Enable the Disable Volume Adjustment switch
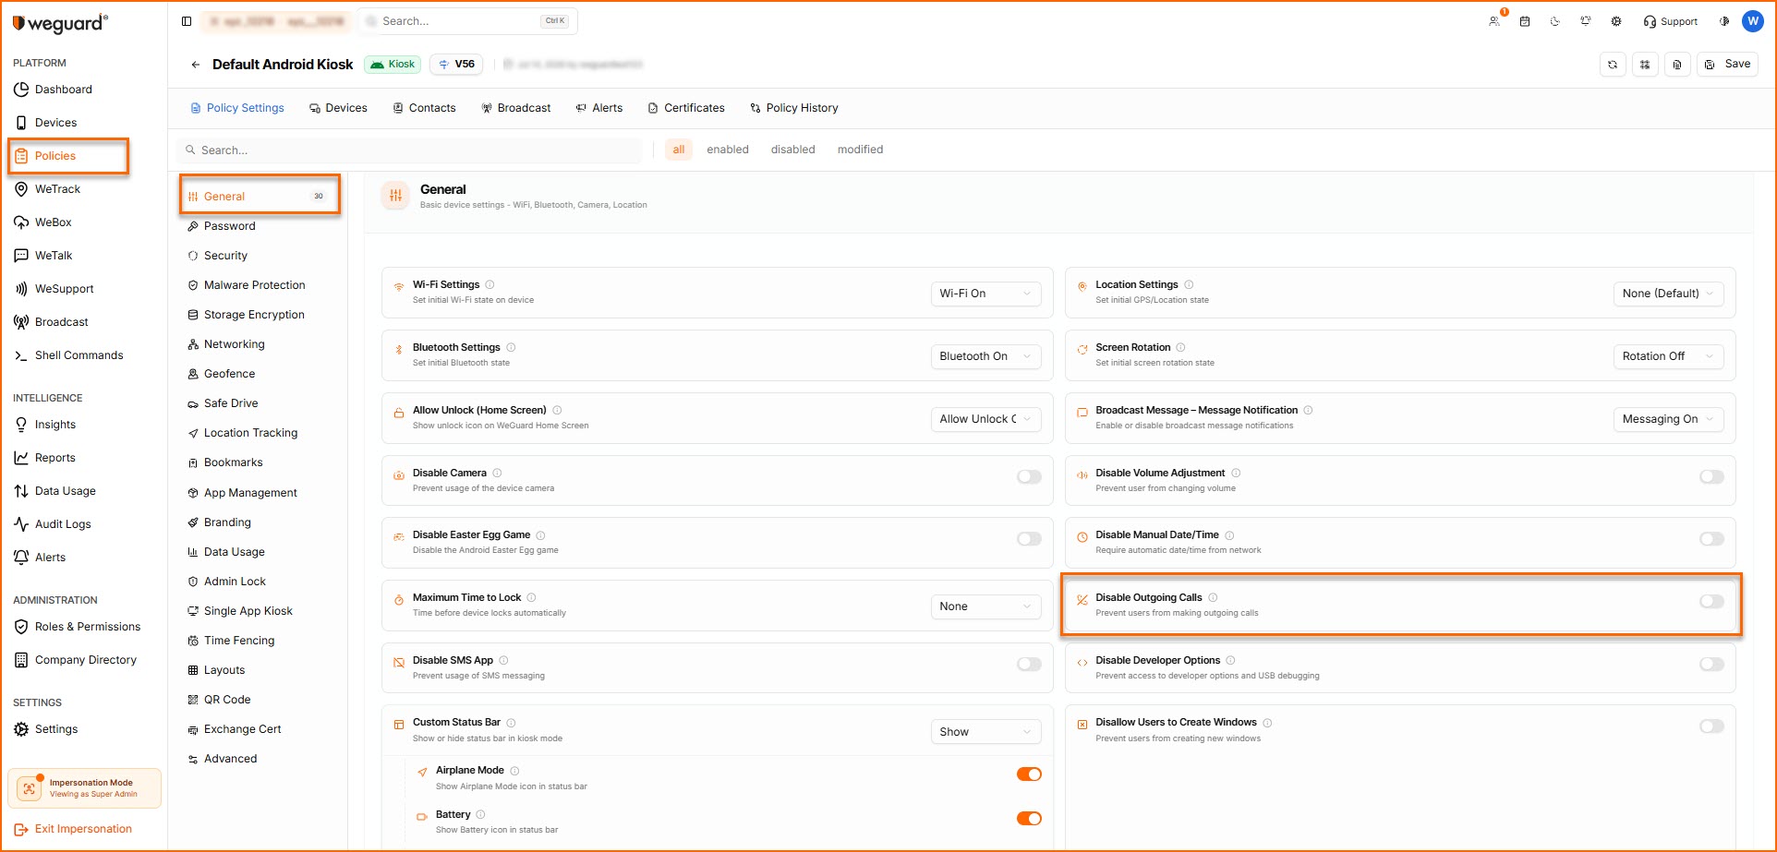Image resolution: width=1777 pixels, height=852 pixels. pos(1711,476)
